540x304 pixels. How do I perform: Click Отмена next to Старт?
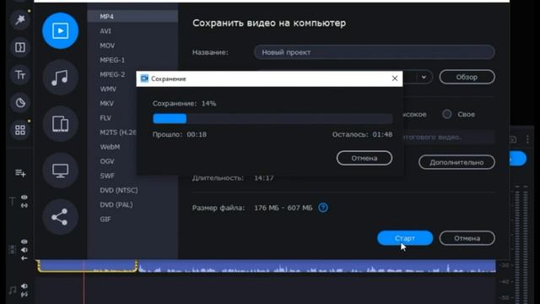467,238
